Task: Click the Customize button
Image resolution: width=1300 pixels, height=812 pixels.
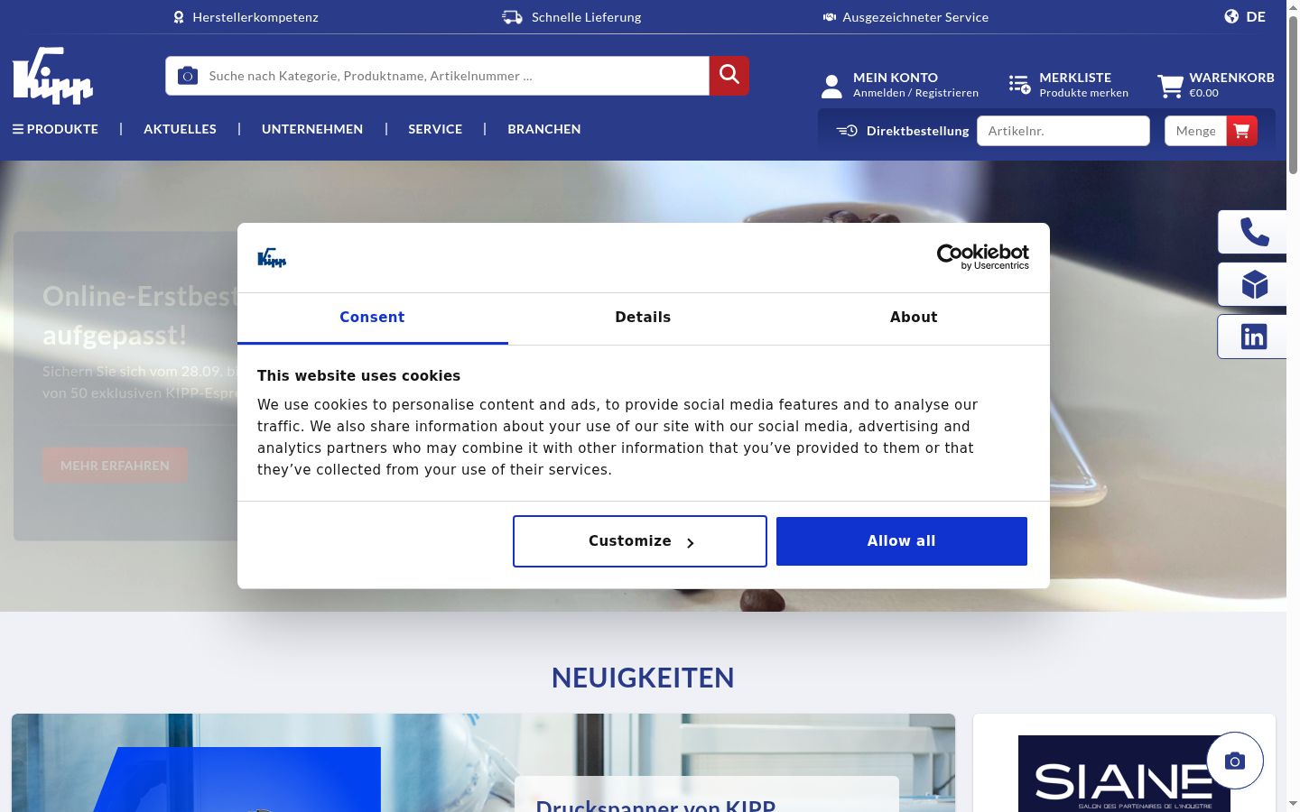Action: click(640, 541)
